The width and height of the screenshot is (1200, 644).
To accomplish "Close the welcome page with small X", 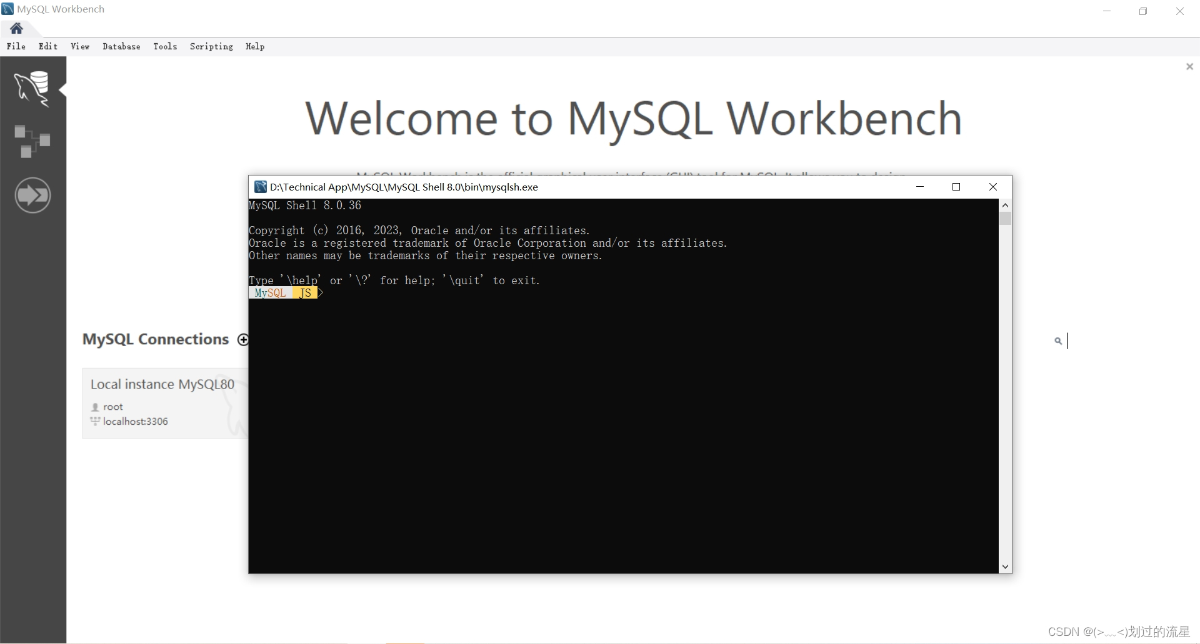I will click(1189, 66).
